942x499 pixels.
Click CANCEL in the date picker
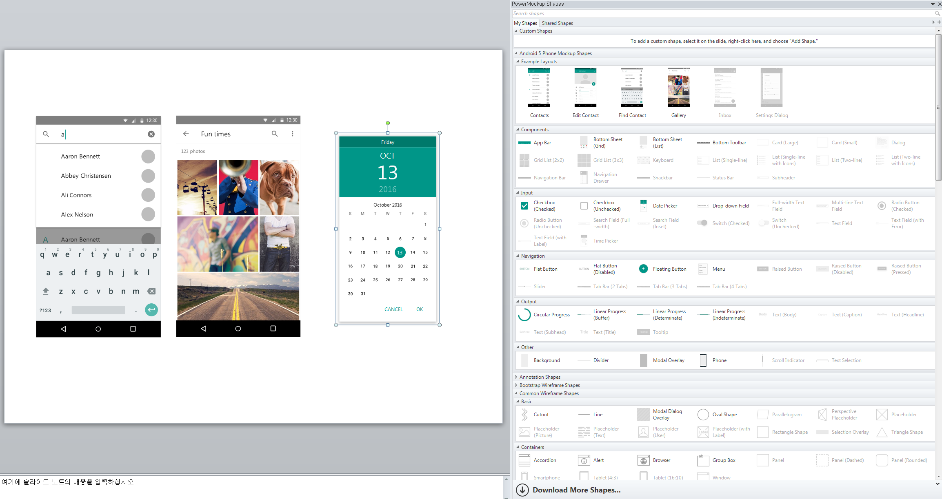[393, 309]
